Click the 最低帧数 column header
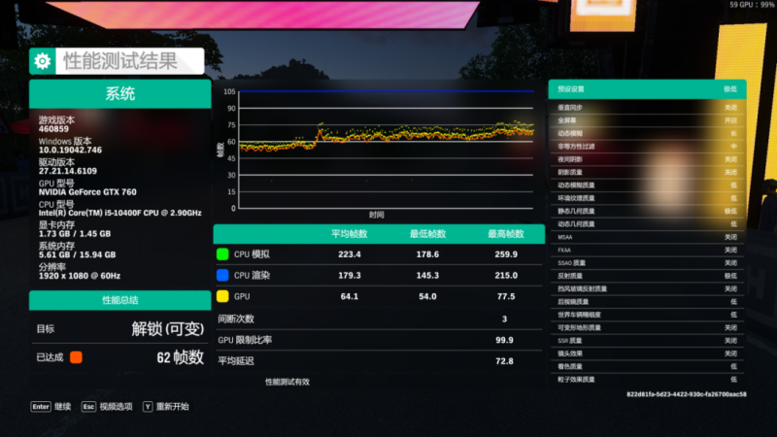The height and width of the screenshot is (437, 777). click(427, 234)
